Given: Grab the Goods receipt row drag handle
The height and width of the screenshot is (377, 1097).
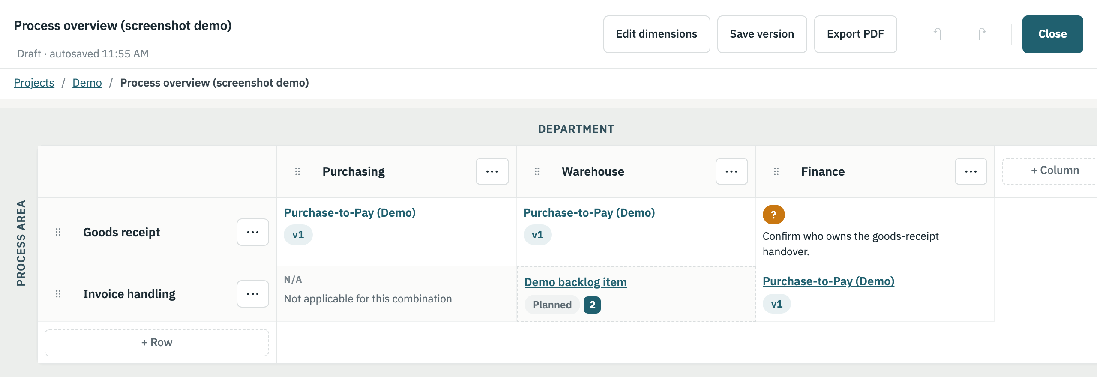Looking at the screenshot, I should 58,232.
